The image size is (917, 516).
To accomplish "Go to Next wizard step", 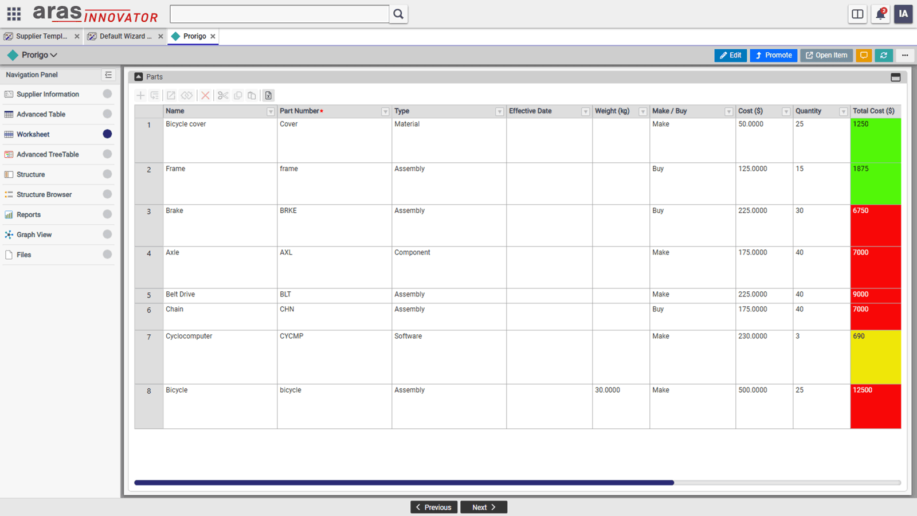I will pyautogui.click(x=484, y=507).
